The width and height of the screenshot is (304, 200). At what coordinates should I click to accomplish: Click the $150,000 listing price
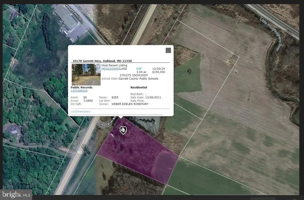(158, 72)
